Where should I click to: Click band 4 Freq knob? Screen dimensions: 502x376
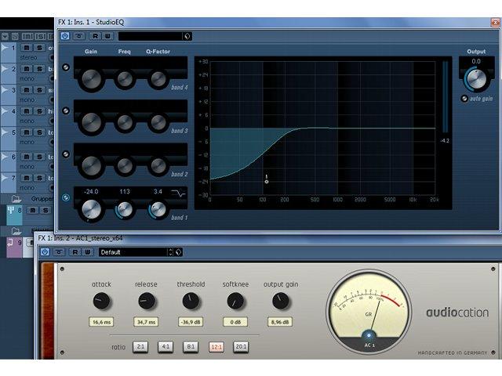coord(125,79)
